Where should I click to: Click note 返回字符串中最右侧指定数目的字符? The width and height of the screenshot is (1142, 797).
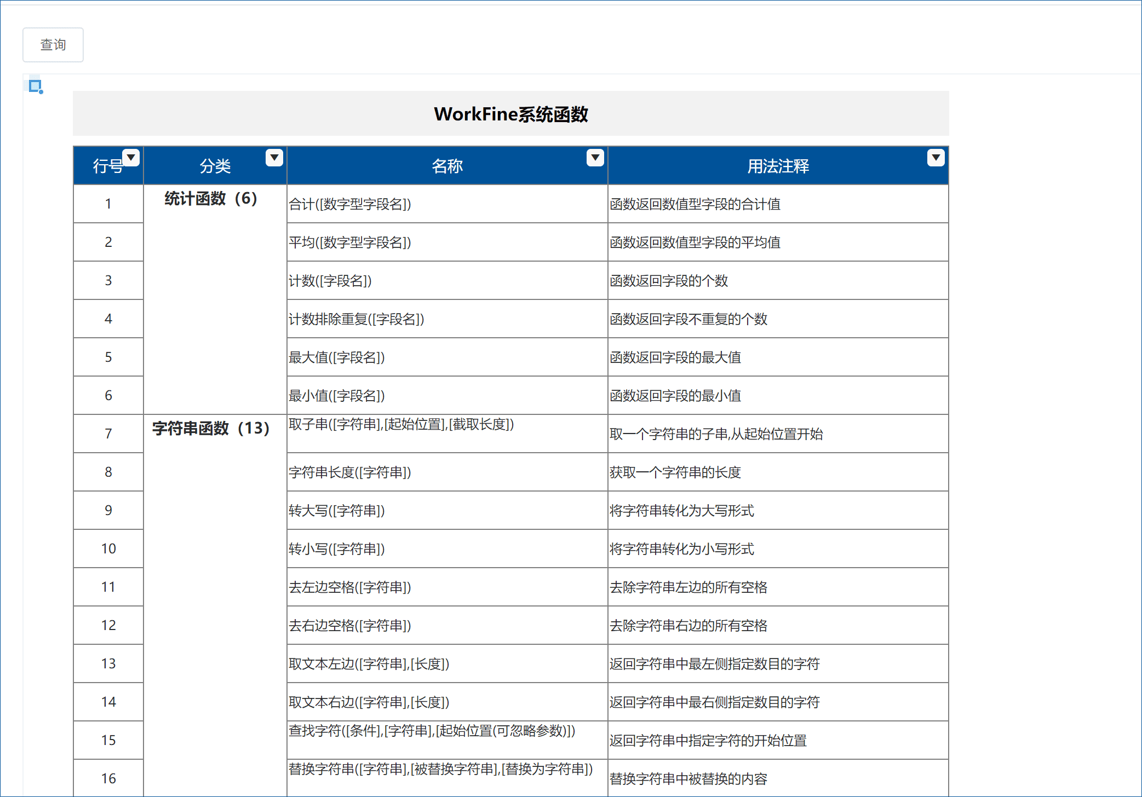point(778,702)
